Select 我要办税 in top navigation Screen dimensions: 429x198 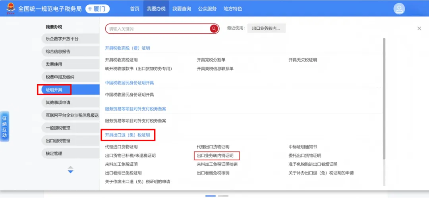tap(156, 9)
